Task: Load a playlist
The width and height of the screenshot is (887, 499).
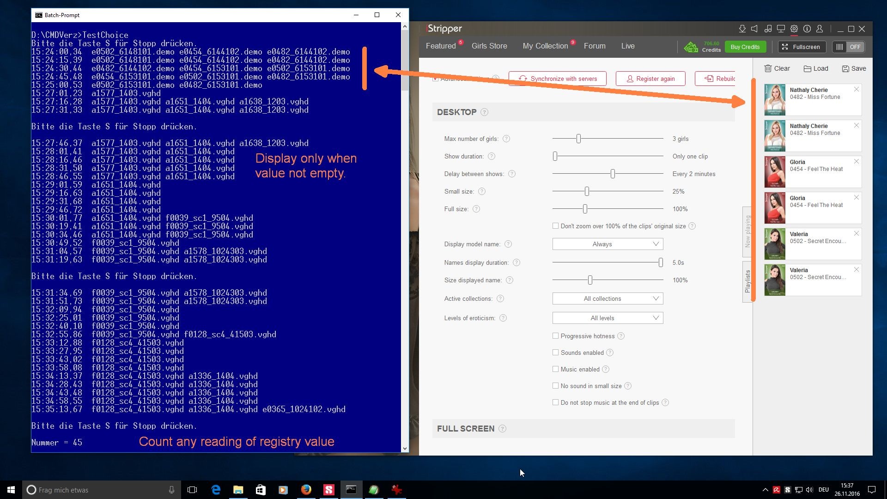Action: 816,68
